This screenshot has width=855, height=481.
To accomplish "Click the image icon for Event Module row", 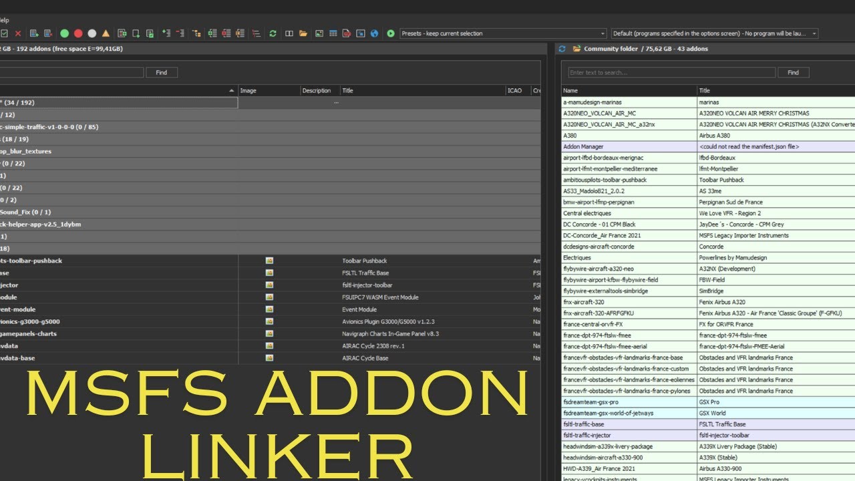I will pyautogui.click(x=269, y=309).
